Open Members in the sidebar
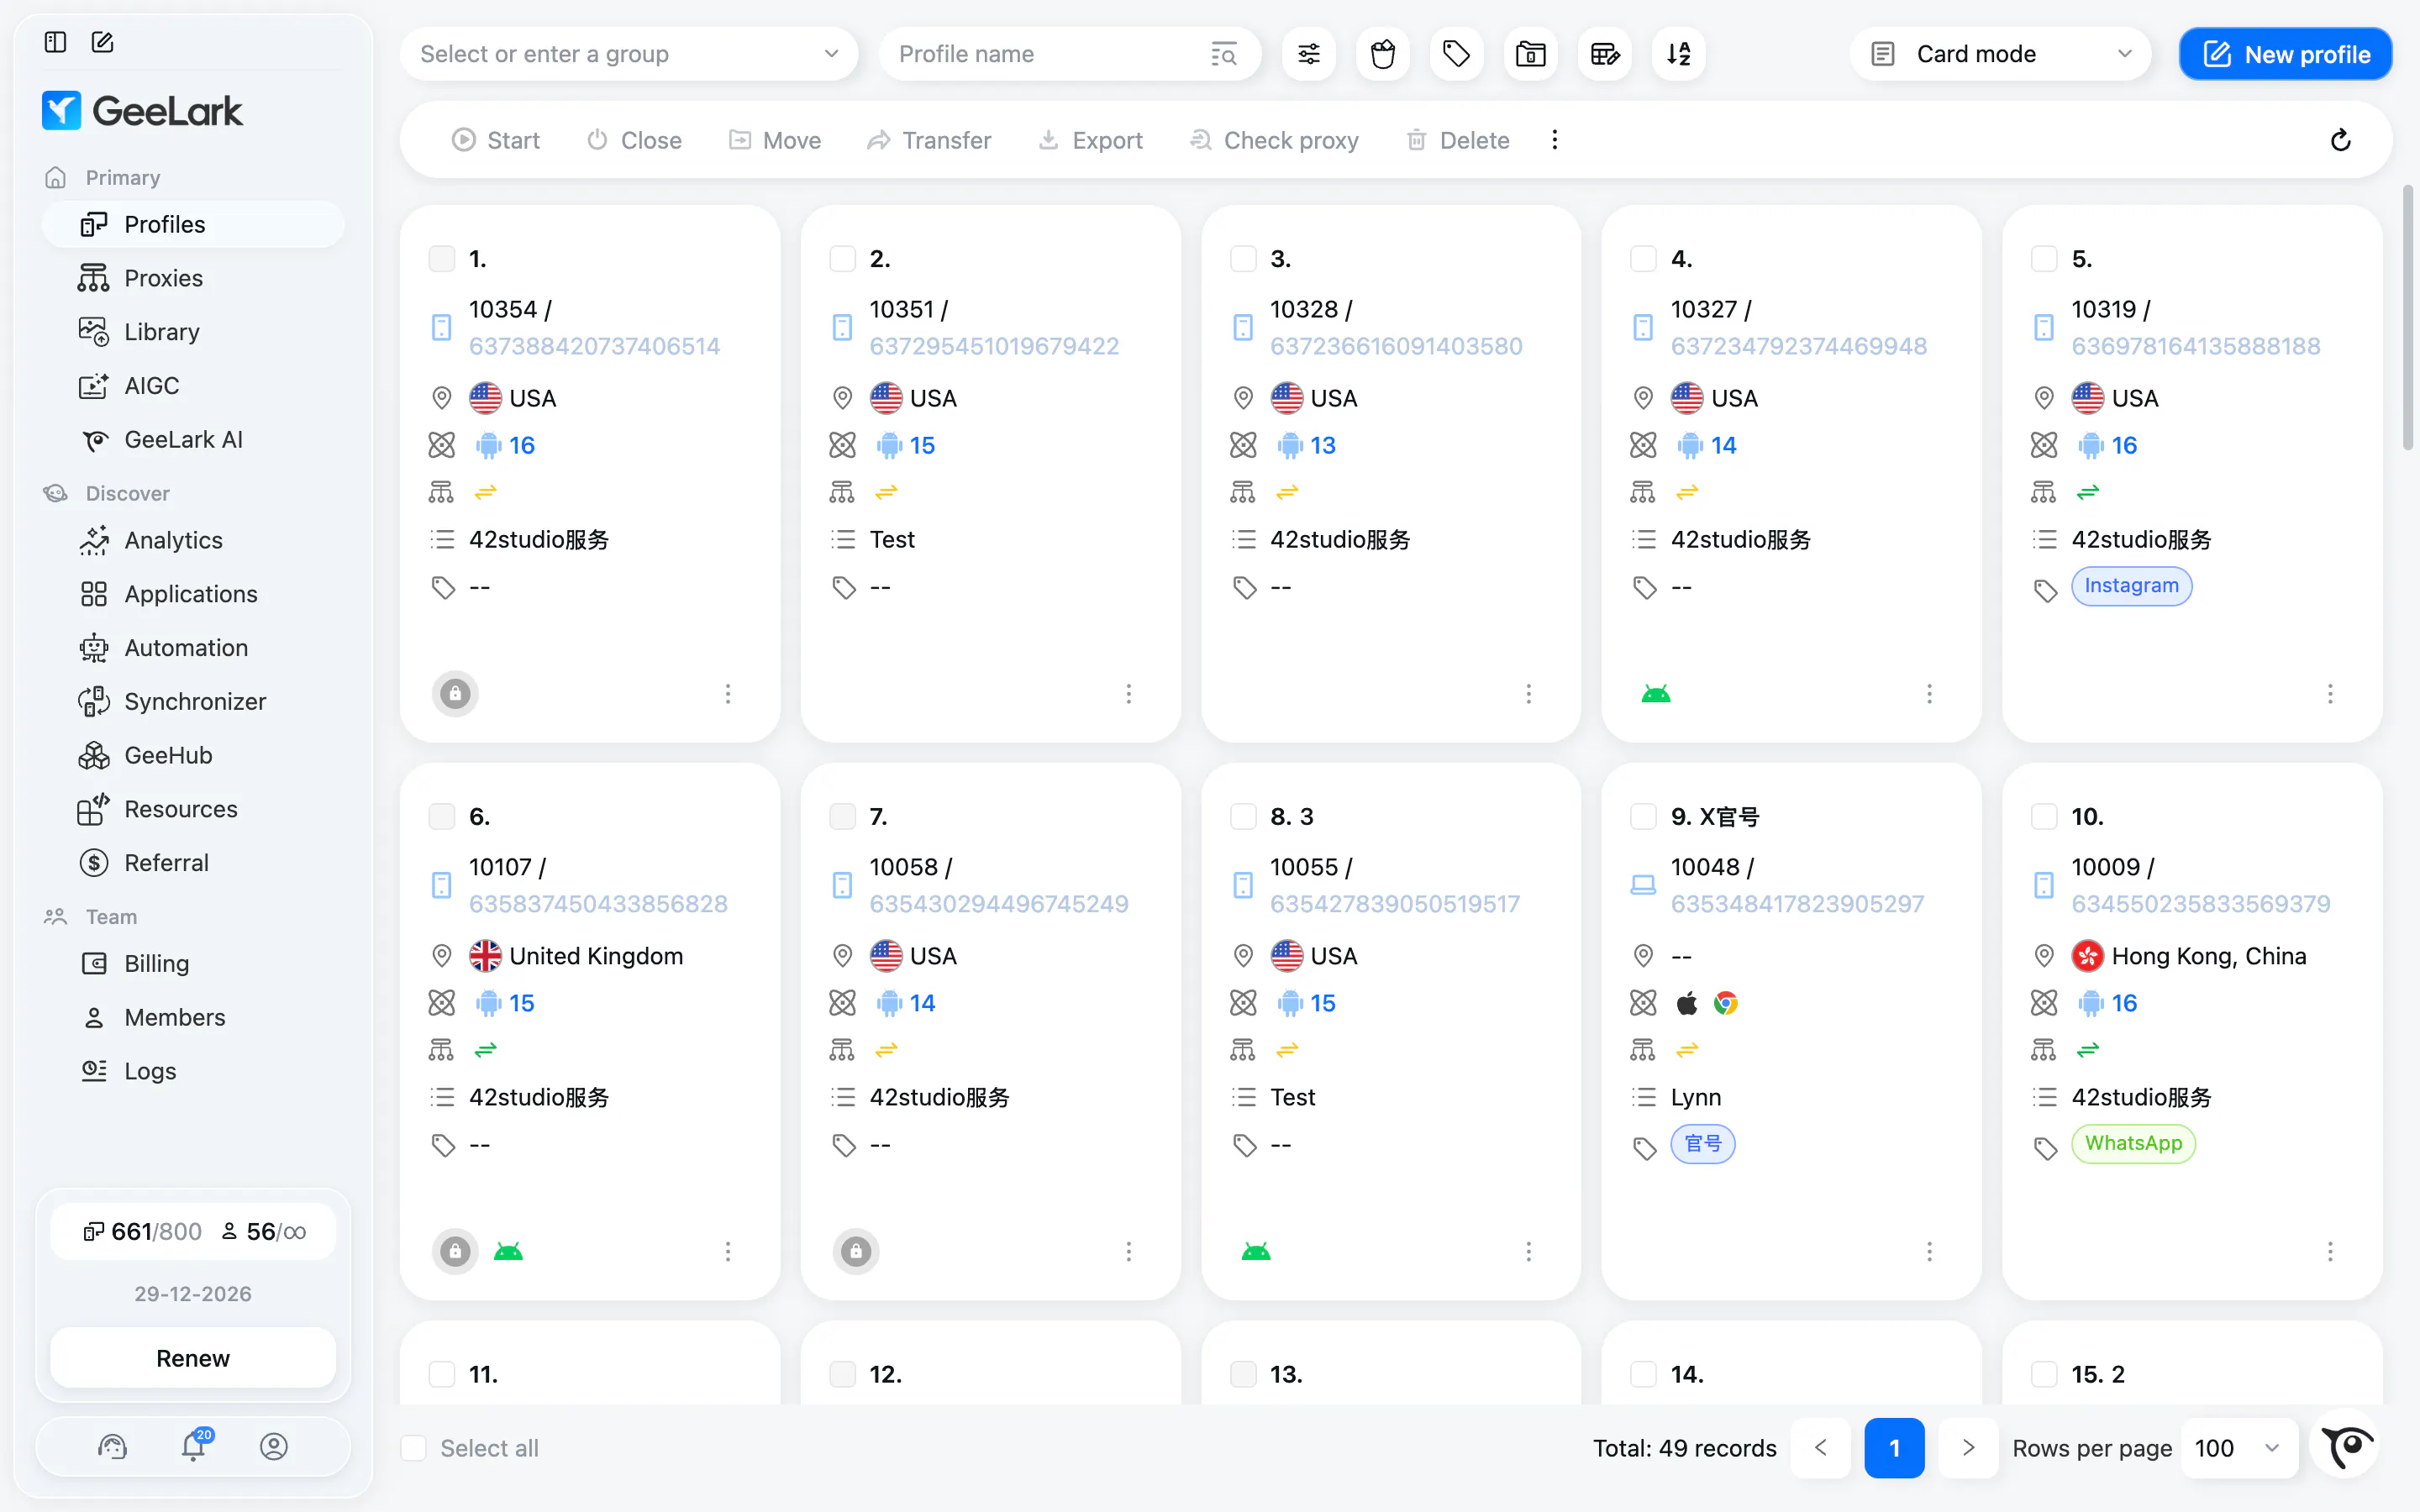This screenshot has height=1512, width=2420. (x=193, y=1018)
